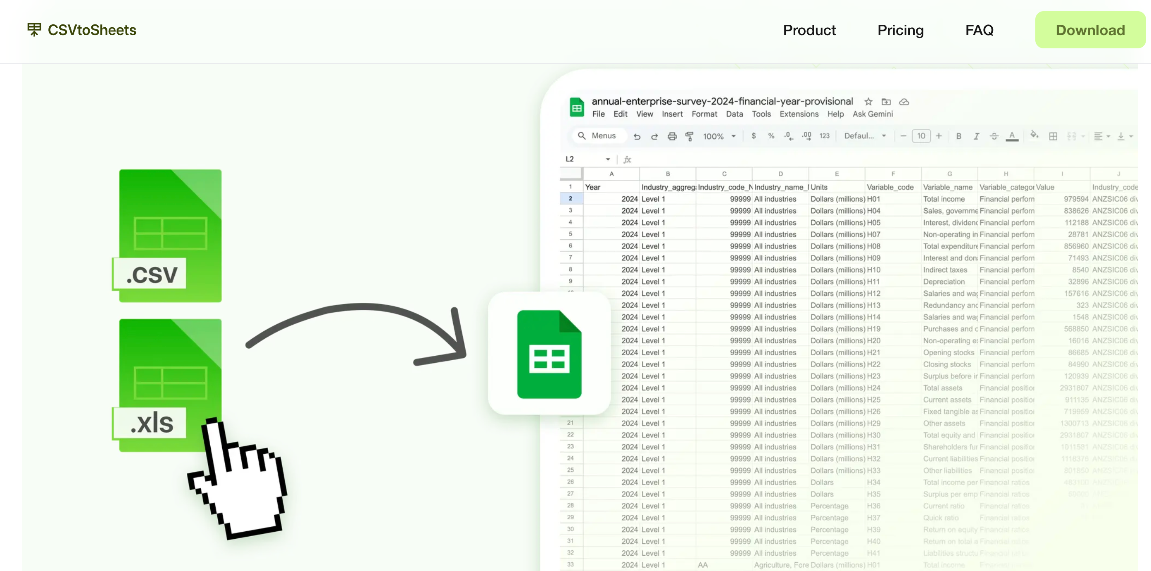Click the font size 10 field
The image size is (1151, 571).
[x=921, y=136]
